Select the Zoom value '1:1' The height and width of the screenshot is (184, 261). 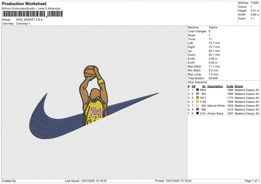[x=252, y=18]
